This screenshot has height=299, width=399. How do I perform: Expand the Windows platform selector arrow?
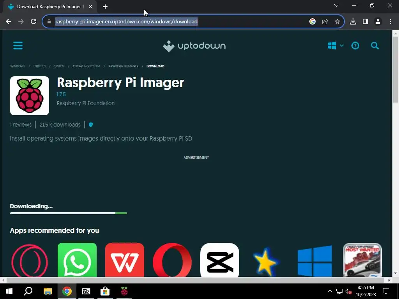342,46
